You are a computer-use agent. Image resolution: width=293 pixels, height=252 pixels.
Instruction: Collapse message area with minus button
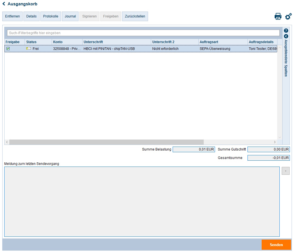285,171
